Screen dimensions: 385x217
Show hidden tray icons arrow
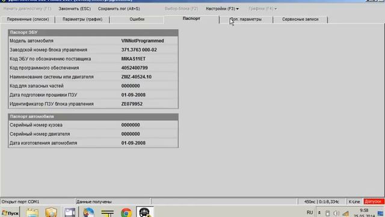click(x=319, y=213)
